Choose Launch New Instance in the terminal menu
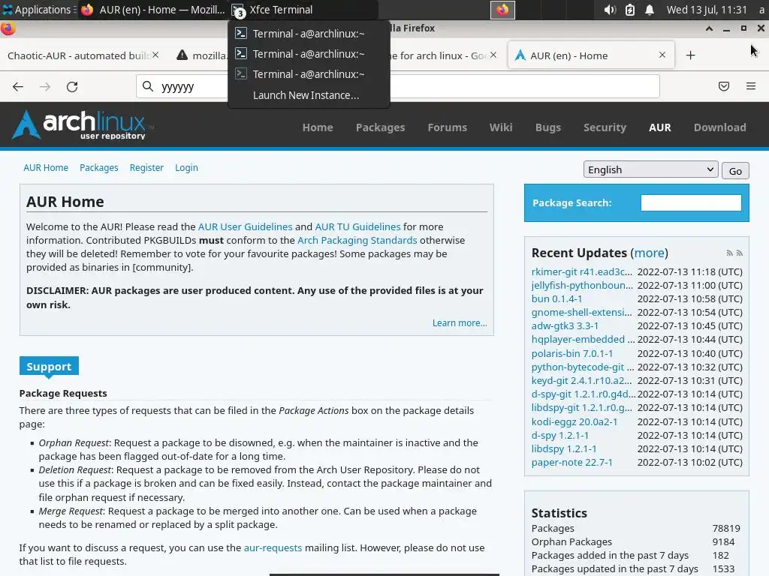Viewport: 769px width, 576px height. 306,95
